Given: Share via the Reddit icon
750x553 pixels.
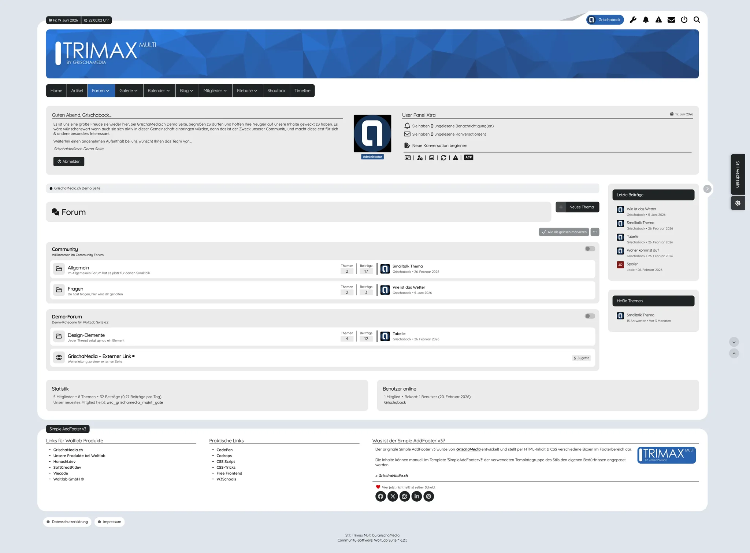Looking at the screenshot, I should coord(405,496).
